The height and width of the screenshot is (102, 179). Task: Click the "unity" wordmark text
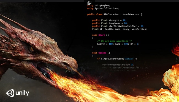click(x=22, y=93)
